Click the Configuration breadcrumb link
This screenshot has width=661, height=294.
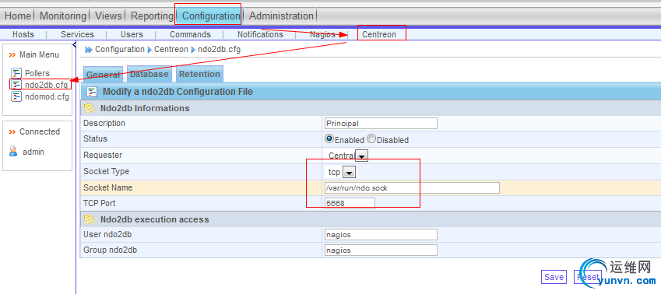click(x=120, y=49)
